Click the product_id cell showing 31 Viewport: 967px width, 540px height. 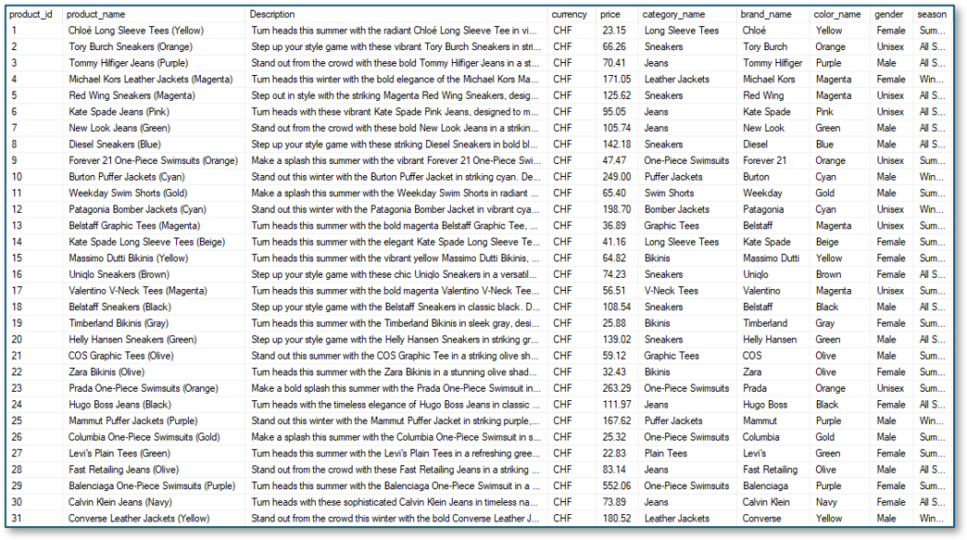coord(17,519)
